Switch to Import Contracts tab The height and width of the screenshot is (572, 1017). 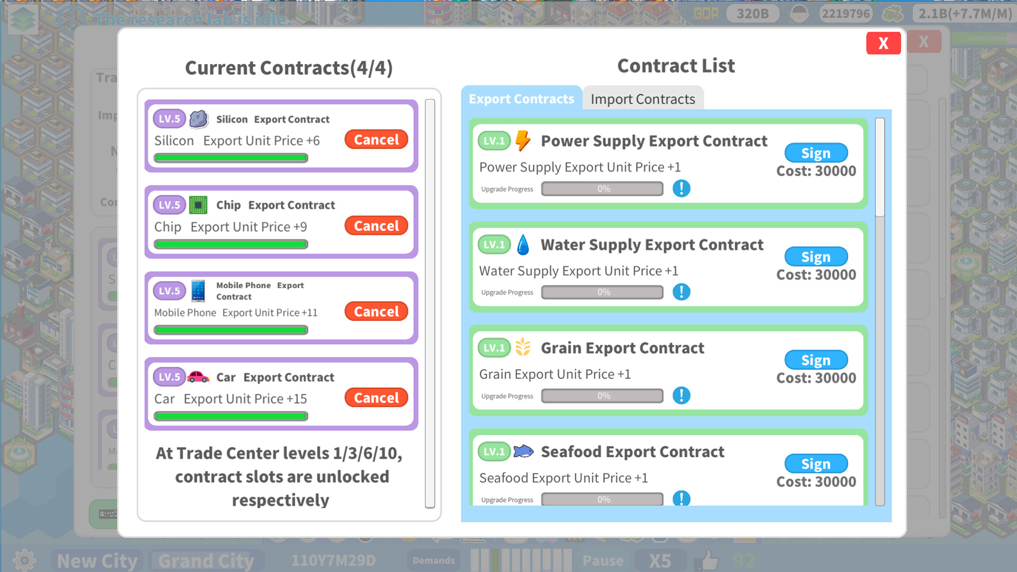pos(643,99)
